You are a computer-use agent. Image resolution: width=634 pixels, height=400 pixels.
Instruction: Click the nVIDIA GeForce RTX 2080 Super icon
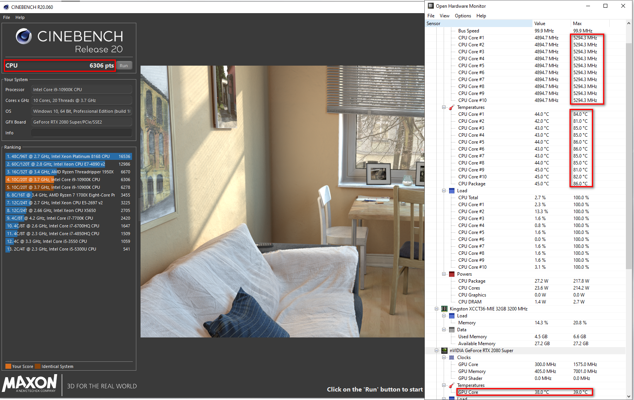(x=444, y=351)
